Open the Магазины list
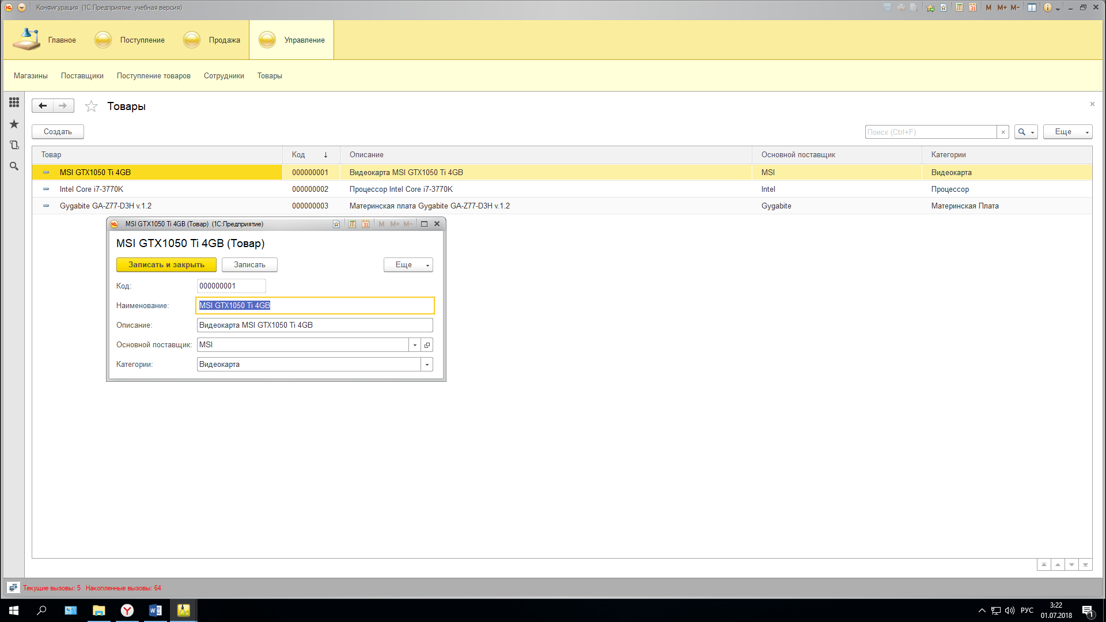This screenshot has width=1106, height=622. point(31,75)
